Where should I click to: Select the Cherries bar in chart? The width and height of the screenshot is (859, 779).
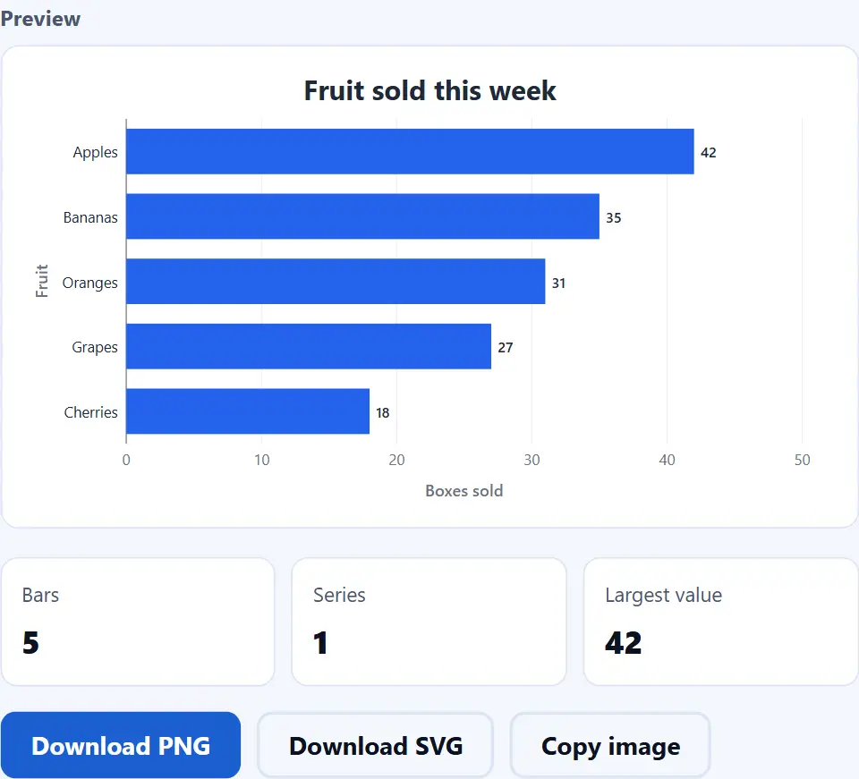point(248,411)
